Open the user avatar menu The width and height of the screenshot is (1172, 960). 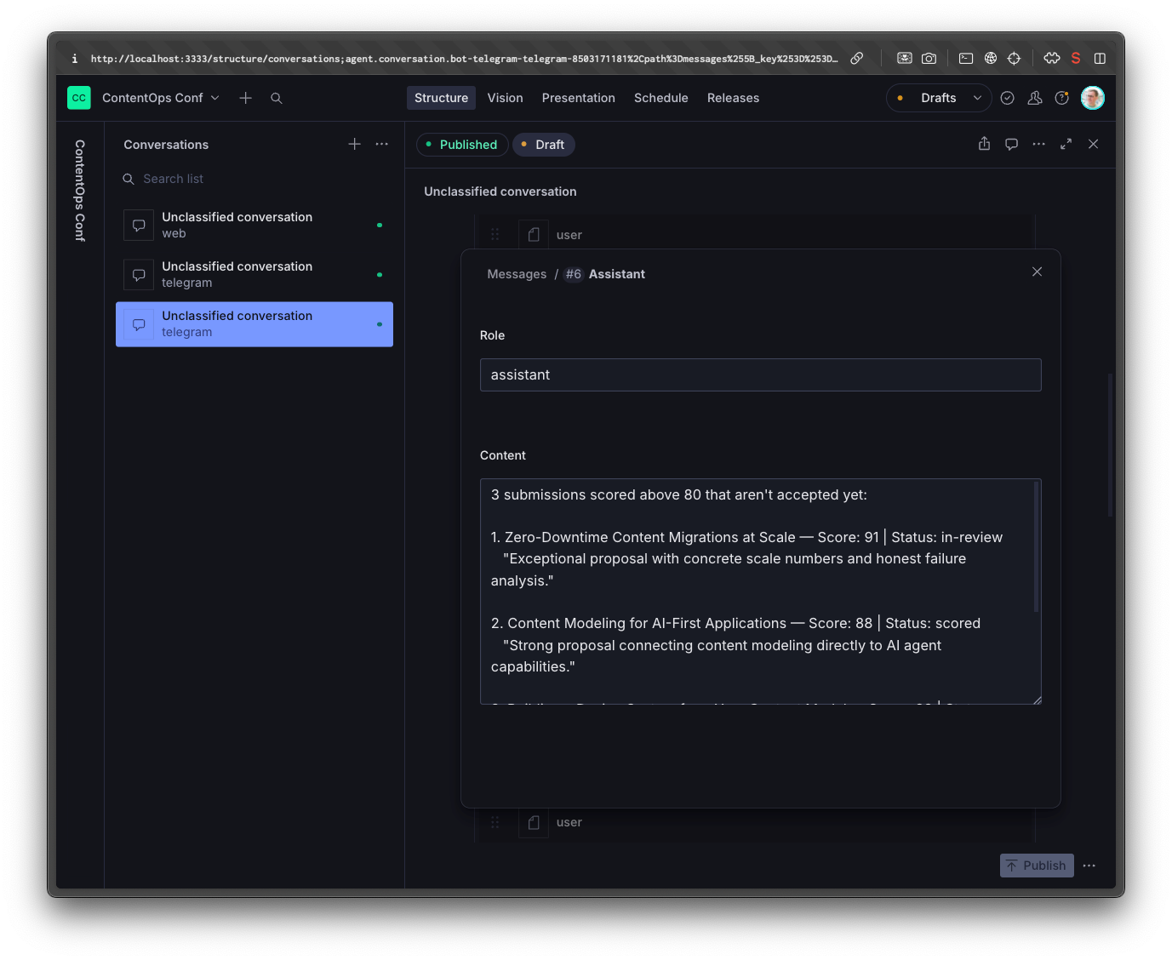tap(1092, 98)
